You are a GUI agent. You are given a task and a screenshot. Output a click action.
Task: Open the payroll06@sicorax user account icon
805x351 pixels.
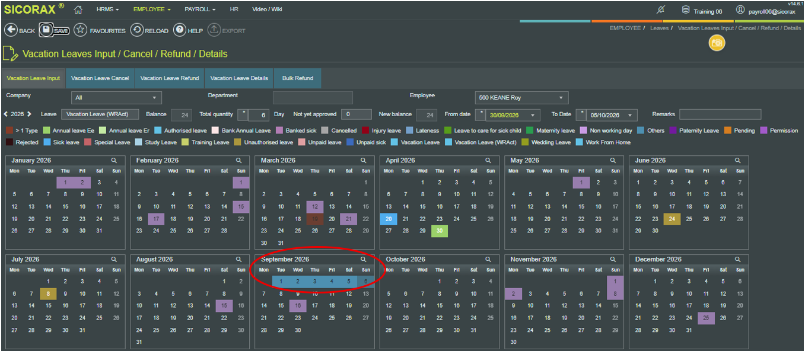[x=740, y=10]
